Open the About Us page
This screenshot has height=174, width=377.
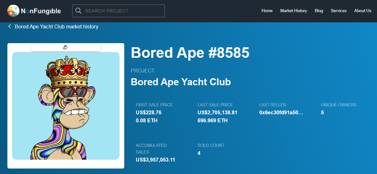click(x=363, y=11)
